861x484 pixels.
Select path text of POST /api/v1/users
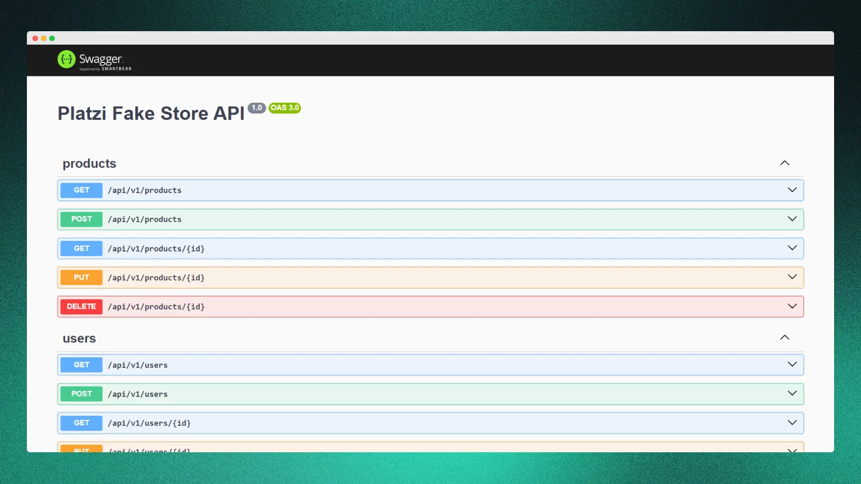pyautogui.click(x=138, y=394)
